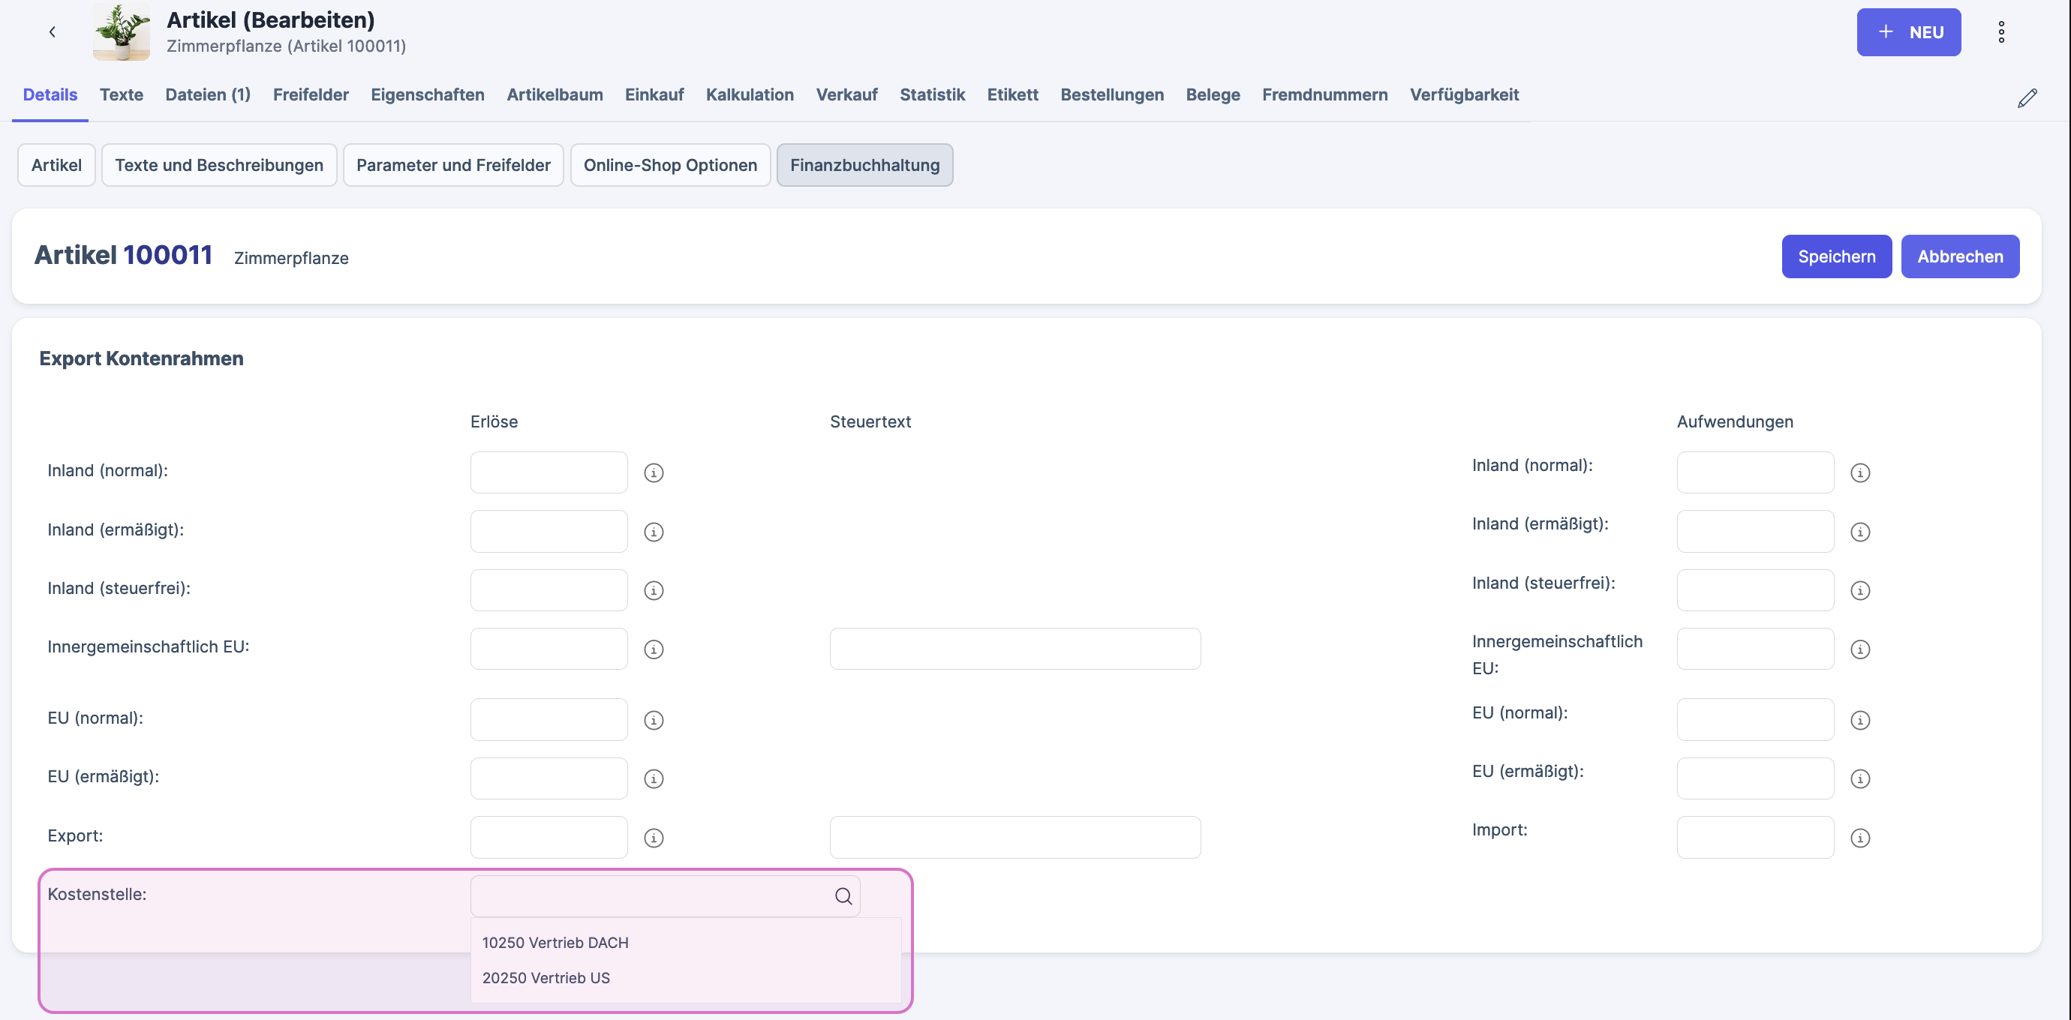Click the Abbrechen button
The image size is (2071, 1020).
[1959, 256]
